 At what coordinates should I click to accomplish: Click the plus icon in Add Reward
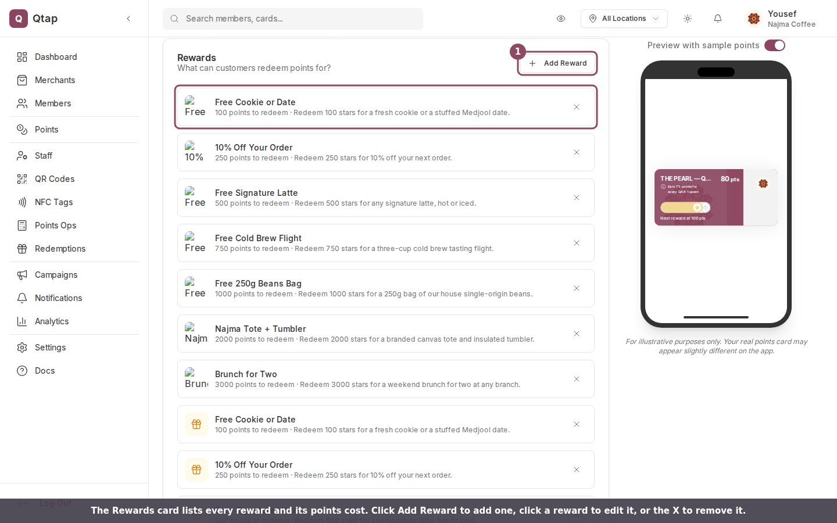[532, 63]
